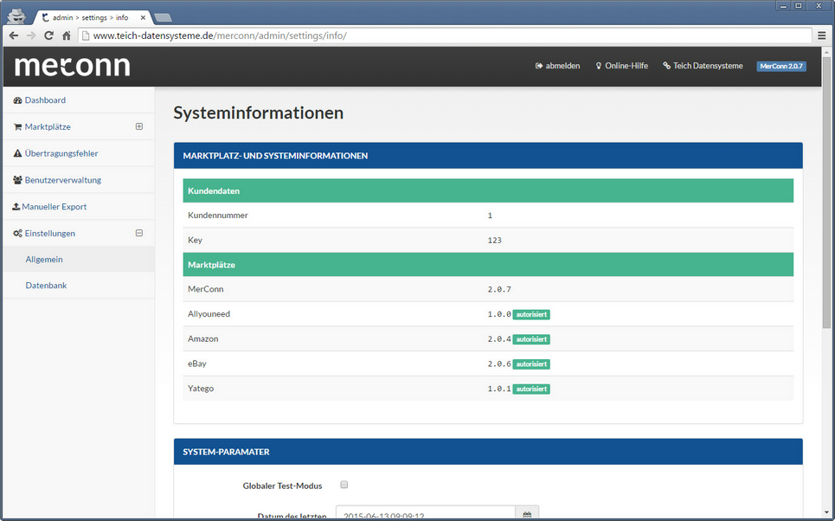Image resolution: width=835 pixels, height=521 pixels.
Task: Click the Kundendaten green header row
Action: (x=488, y=190)
